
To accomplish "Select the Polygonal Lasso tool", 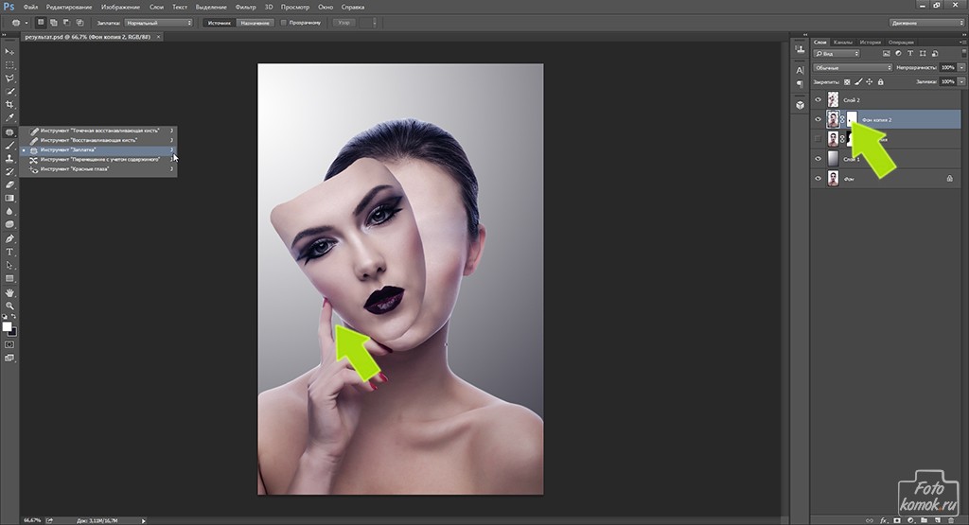I will click(x=9, y=79).
